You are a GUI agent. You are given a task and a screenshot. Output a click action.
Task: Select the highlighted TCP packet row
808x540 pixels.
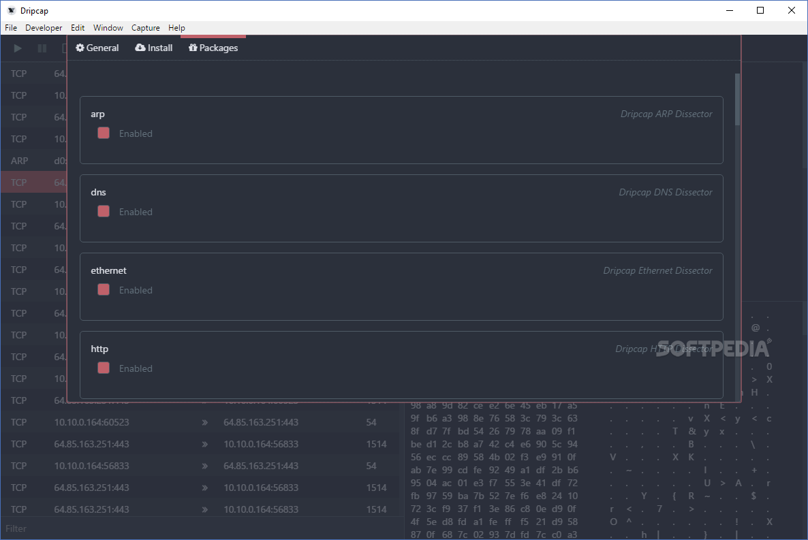[34, 182]
